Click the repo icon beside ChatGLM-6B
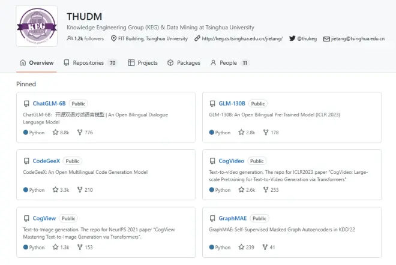396x265 pixels. point(26,104)
